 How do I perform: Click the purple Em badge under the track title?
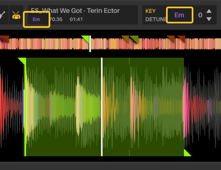coord(36,20)
